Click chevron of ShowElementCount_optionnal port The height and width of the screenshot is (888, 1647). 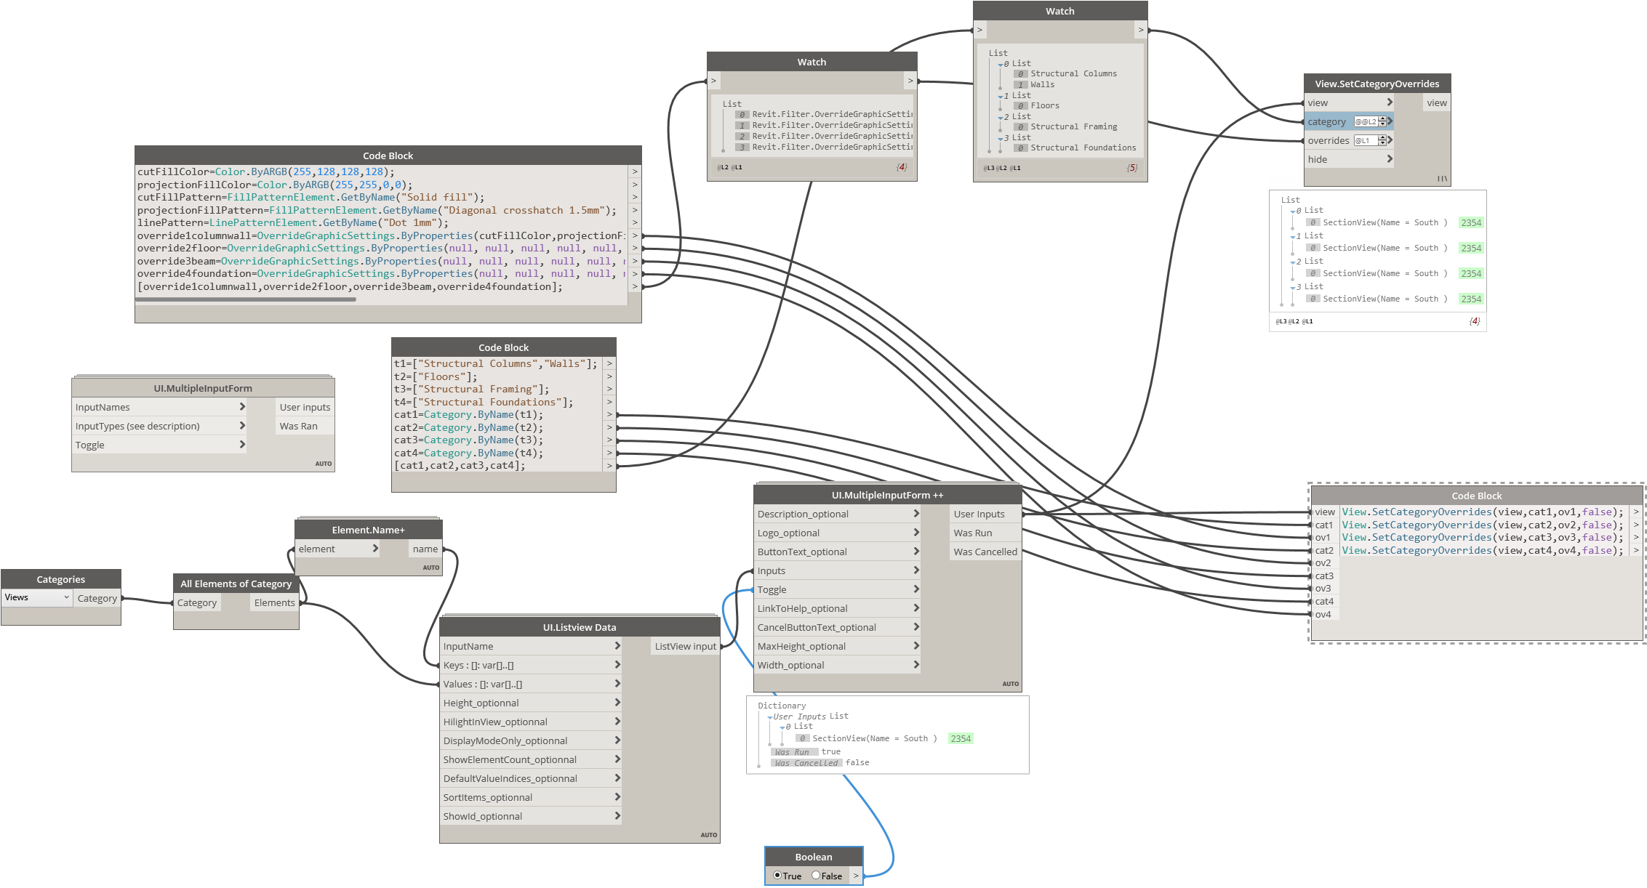[x=617, y=759]
